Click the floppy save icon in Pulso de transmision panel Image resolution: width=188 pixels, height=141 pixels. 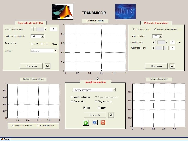pyautogui.click(x=172, y=66)
